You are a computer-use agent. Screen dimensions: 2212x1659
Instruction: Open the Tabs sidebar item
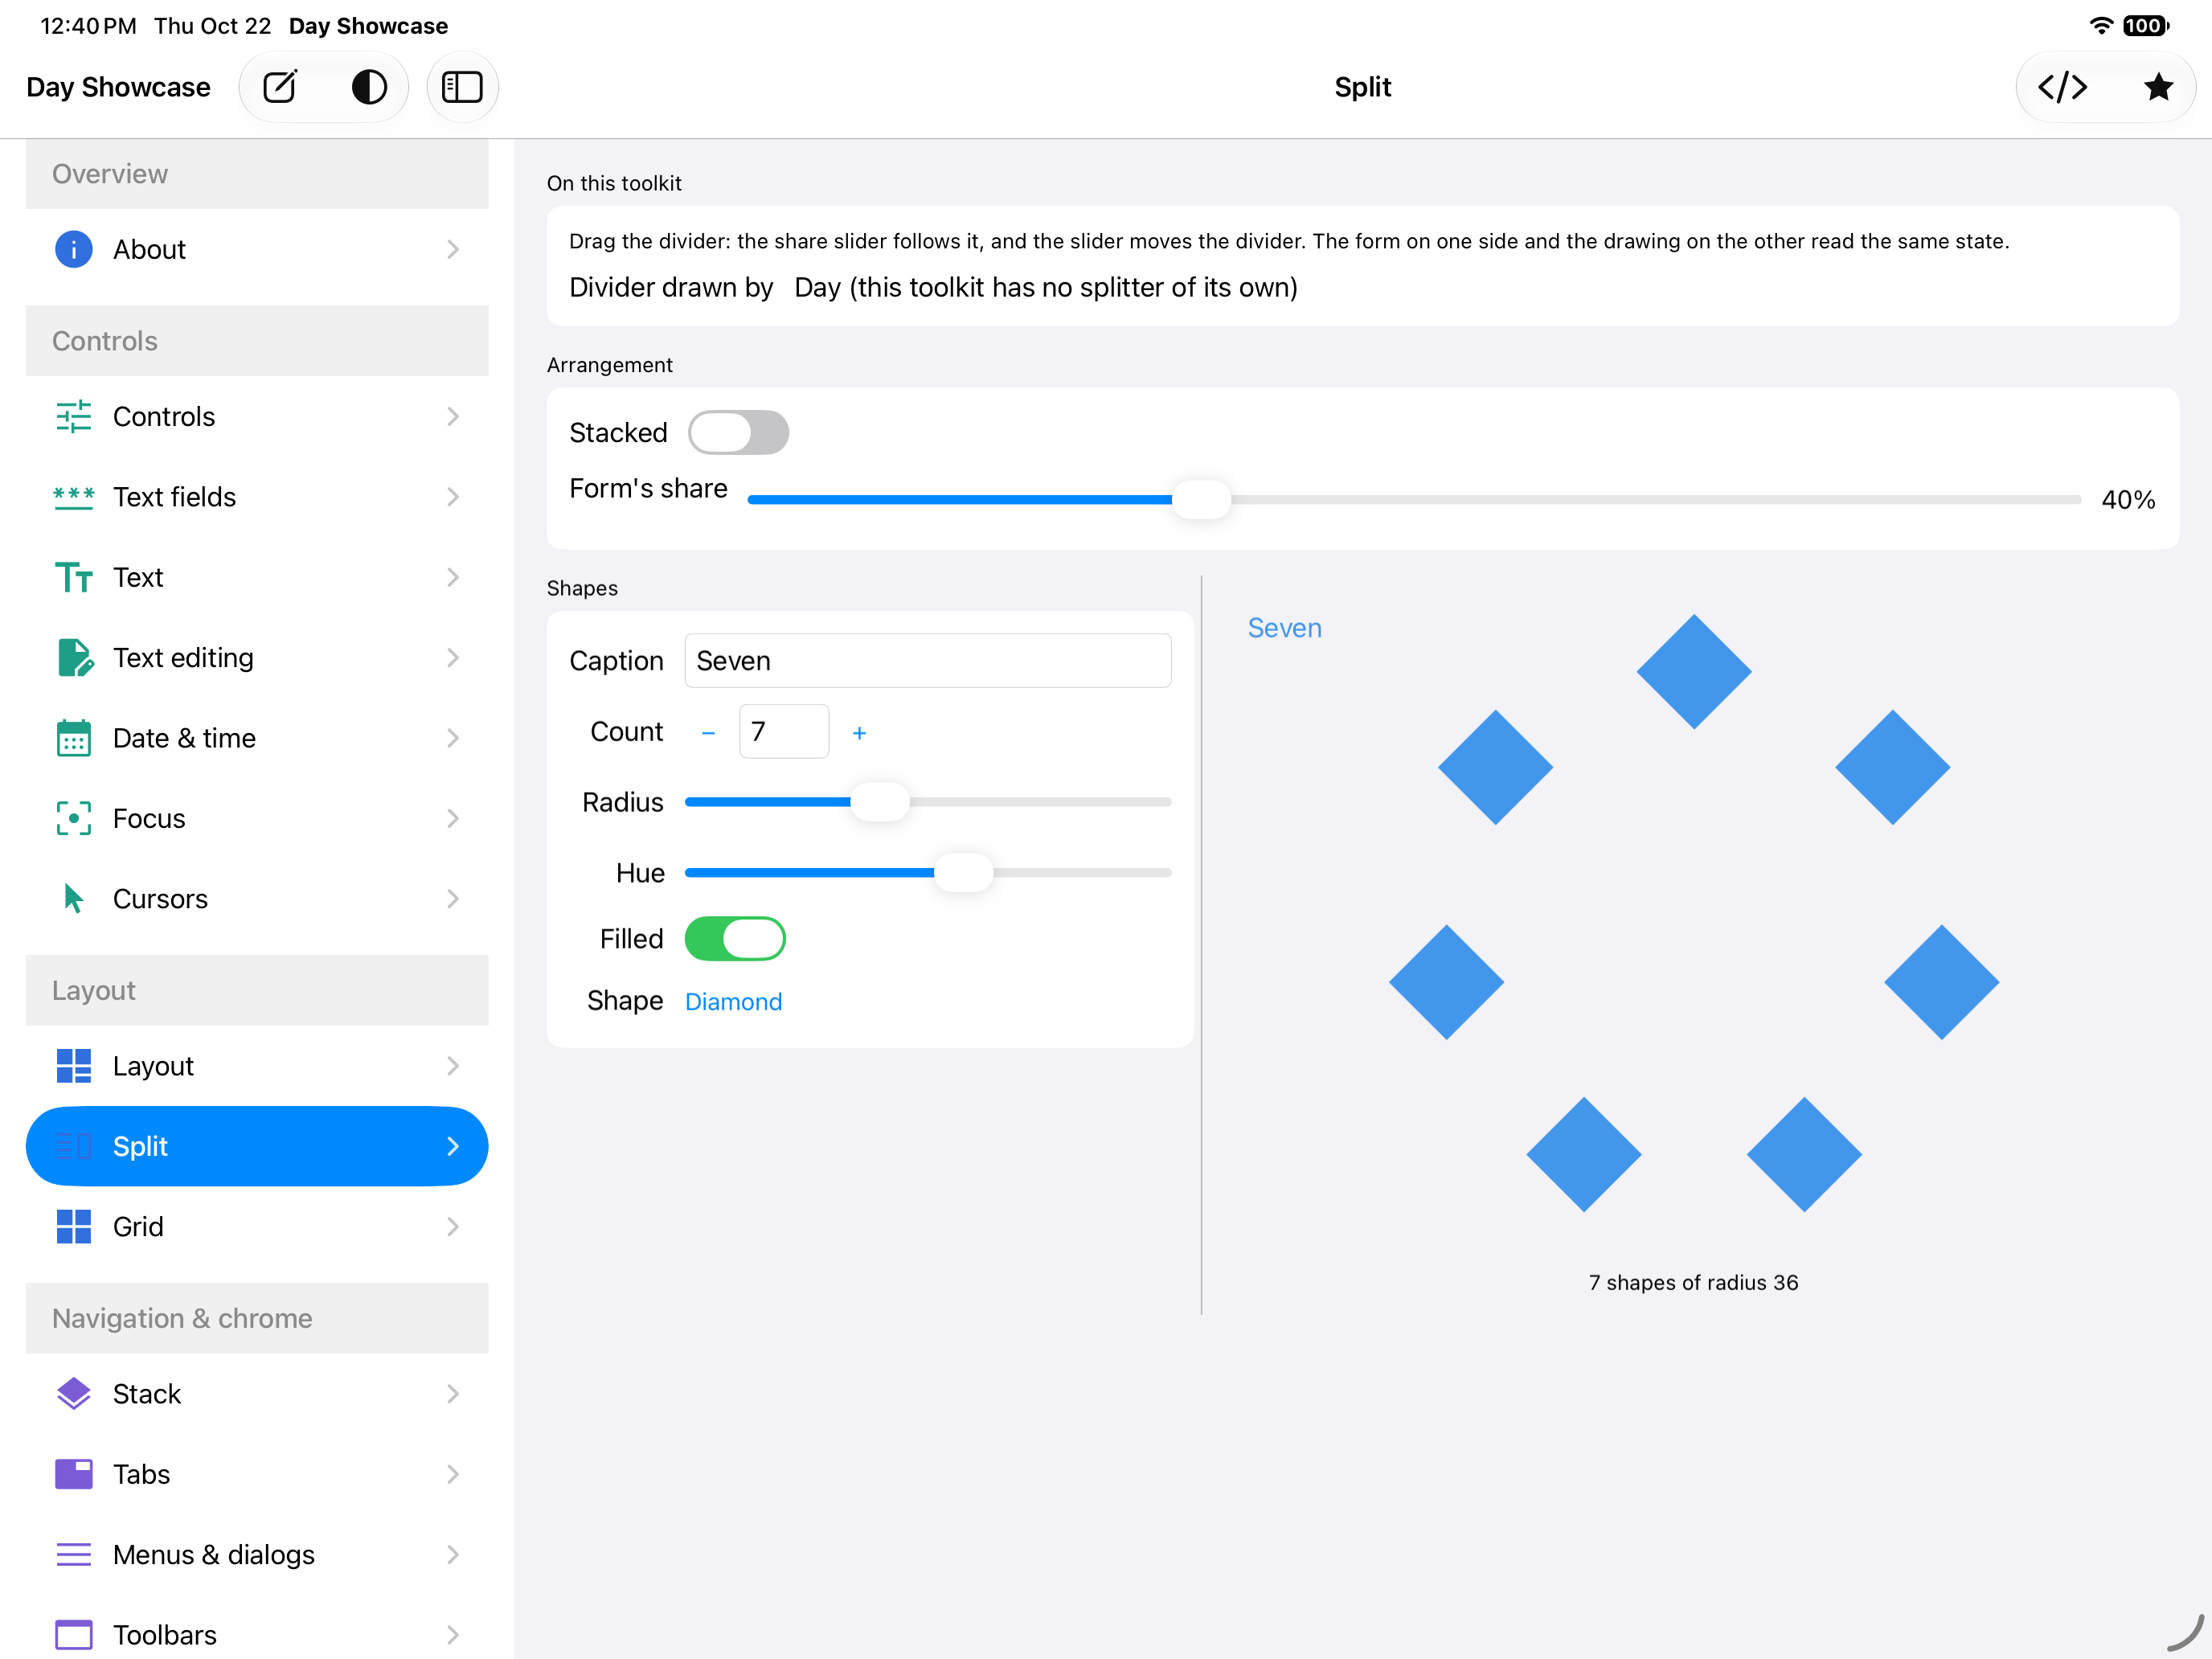tap(257, 1474)
